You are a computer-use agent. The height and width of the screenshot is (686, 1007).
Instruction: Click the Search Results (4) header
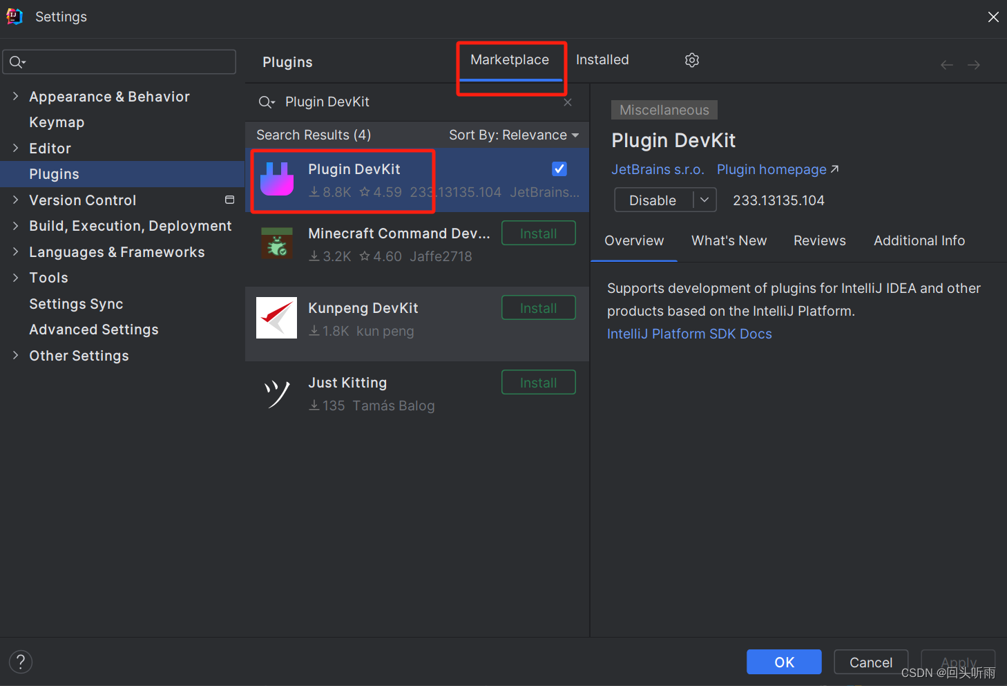click(314, 135)
